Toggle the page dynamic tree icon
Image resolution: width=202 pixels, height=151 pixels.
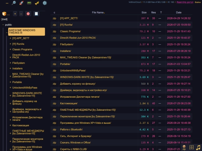pyautogui.click(x=36, y=14)
